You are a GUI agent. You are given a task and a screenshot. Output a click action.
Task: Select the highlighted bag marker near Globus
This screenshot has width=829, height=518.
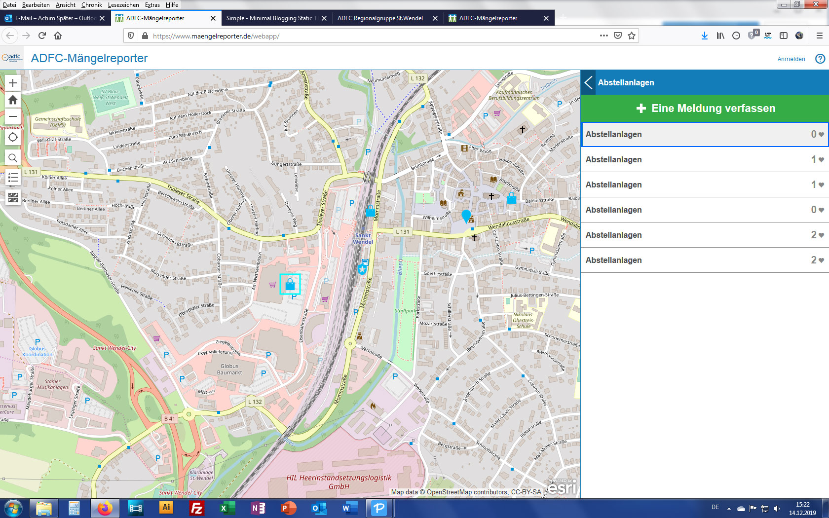(x=290, y=284)
